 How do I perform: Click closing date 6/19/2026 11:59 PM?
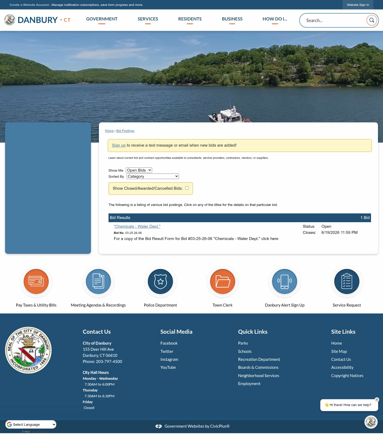[x=339, y=233]
